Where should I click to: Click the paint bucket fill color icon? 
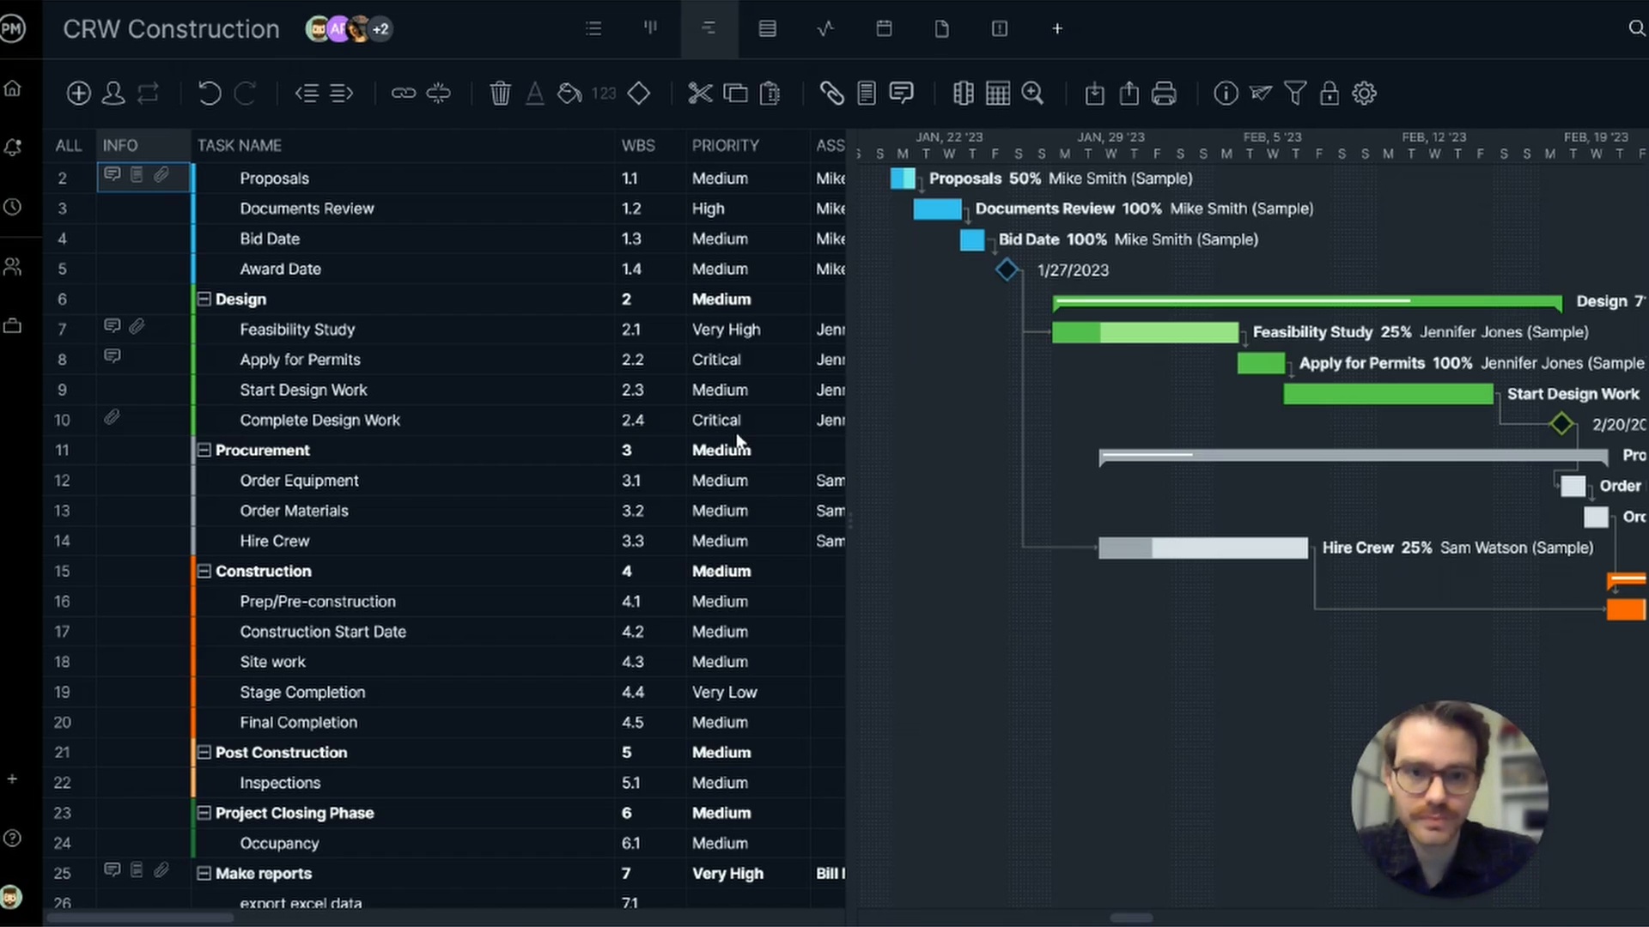tap(569, 94)
